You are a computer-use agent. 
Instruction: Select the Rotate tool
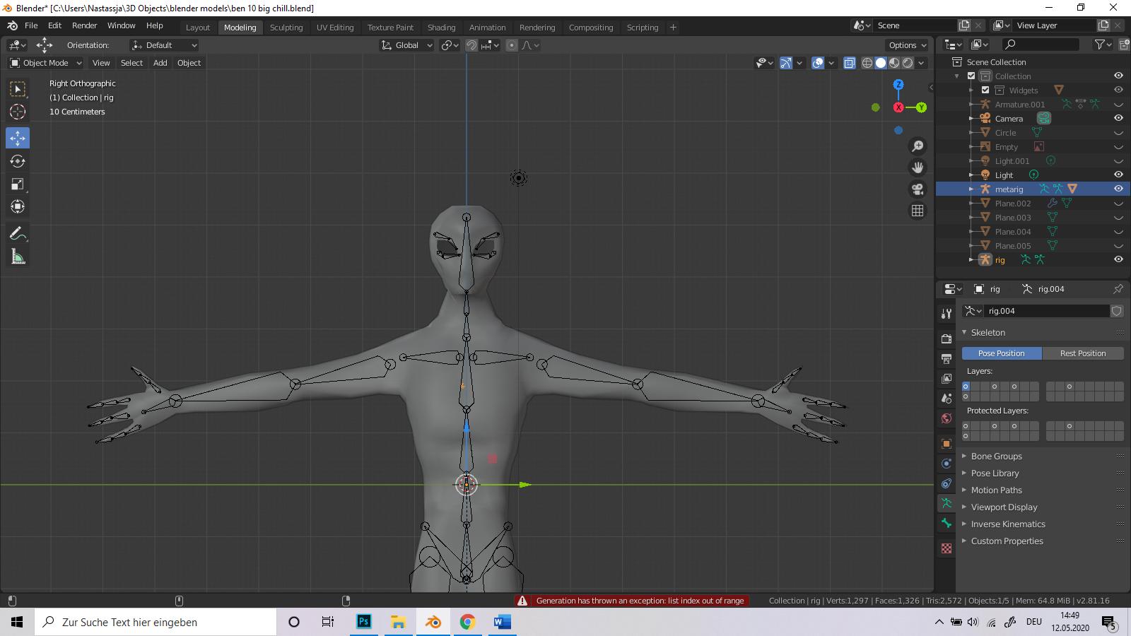tap(18, 161)
